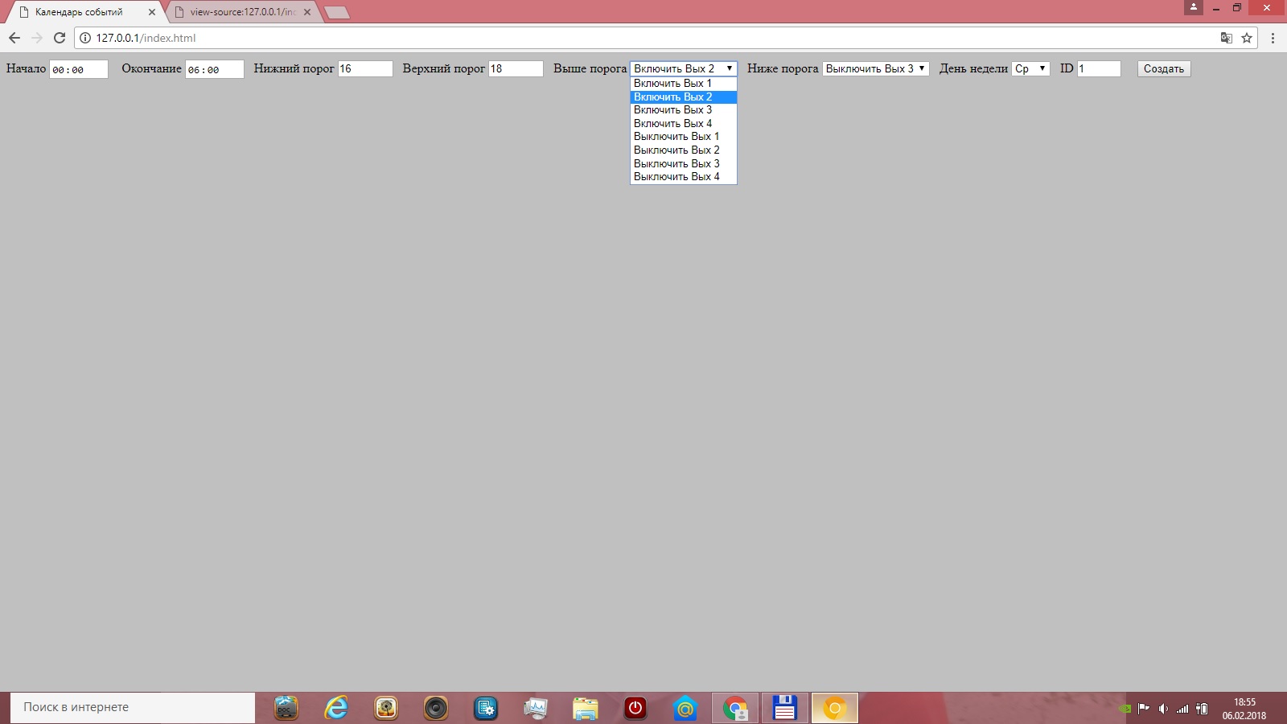Image resolution: width=1287 pixels, height=724 pixels.
Task: Open the volume speaker tray icon
Action: point(1163,709)
